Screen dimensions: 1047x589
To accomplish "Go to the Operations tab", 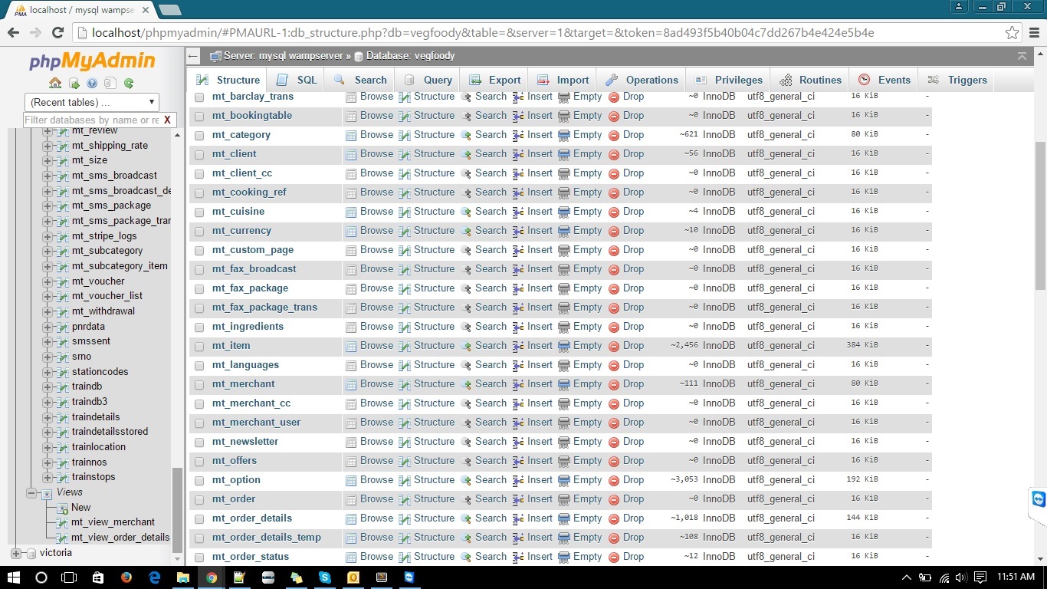I will click(x=642, y=80).
